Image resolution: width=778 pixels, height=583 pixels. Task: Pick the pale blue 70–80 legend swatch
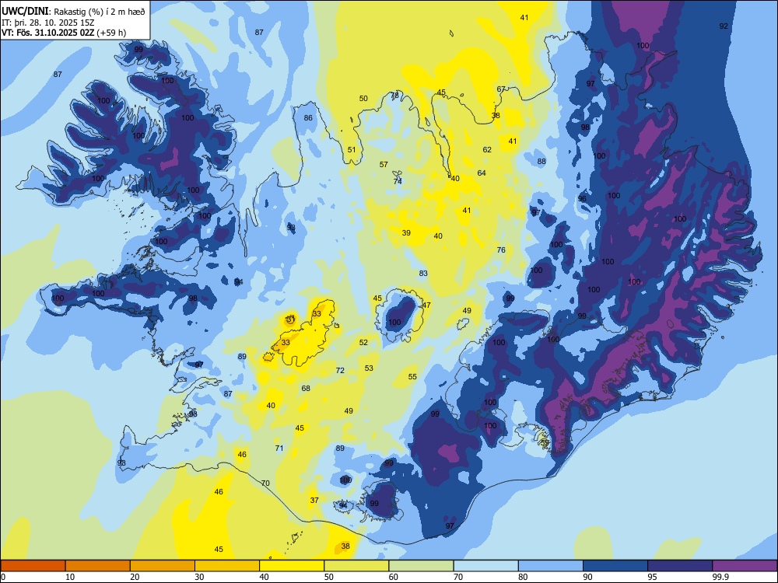click(x=485, y=566)
